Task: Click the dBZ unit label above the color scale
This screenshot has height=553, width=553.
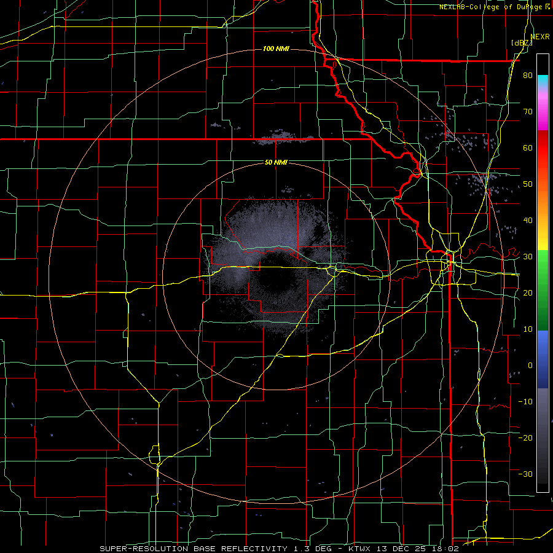Action: click(x=522, y=43)
